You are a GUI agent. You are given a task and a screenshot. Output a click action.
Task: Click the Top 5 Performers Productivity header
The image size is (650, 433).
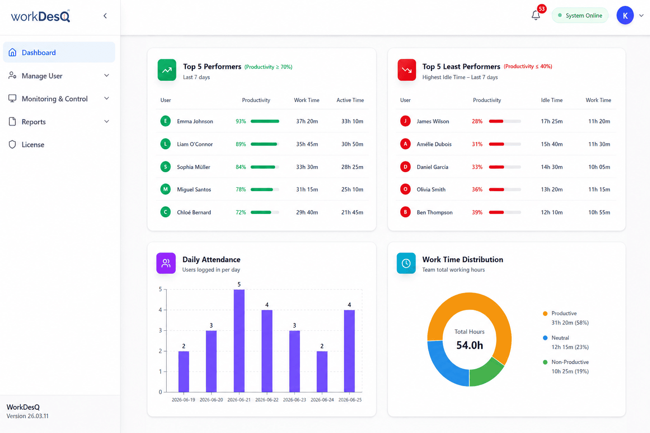click(256, 100)
